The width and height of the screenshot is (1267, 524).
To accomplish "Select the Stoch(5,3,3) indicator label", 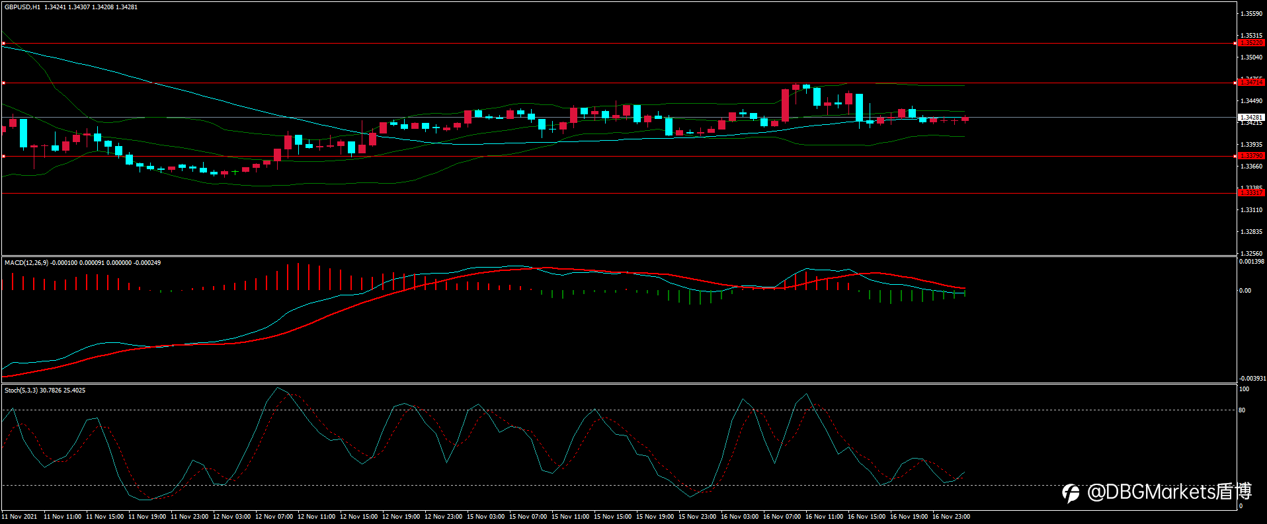I will pyautogui.click(x=21, y=391).
